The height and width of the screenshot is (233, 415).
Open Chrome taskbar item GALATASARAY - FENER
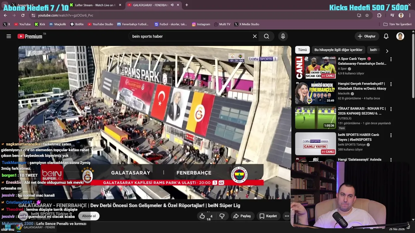pos(36,227)
